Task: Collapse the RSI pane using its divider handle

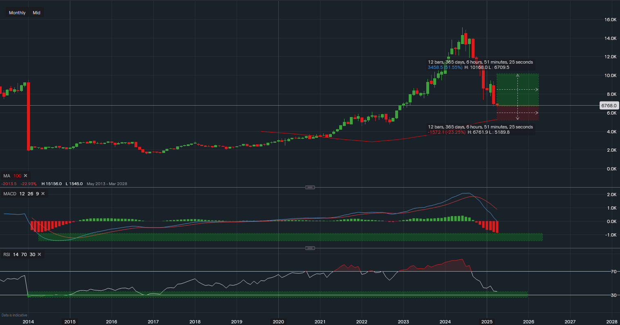Action: [310, 248]
